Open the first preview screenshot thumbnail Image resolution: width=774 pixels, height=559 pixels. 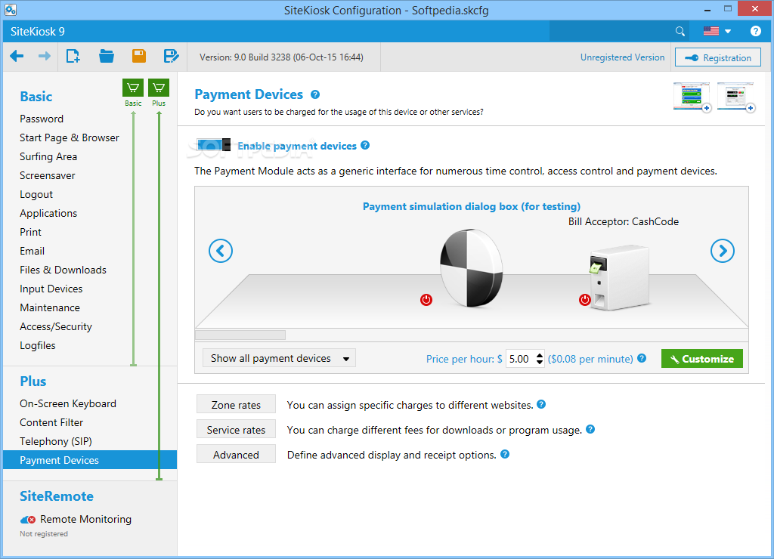[692, 97]
